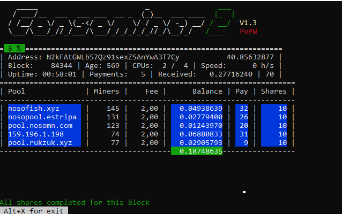
Task: Click the Received amount 0.27716240
Action: coord(231,74)
